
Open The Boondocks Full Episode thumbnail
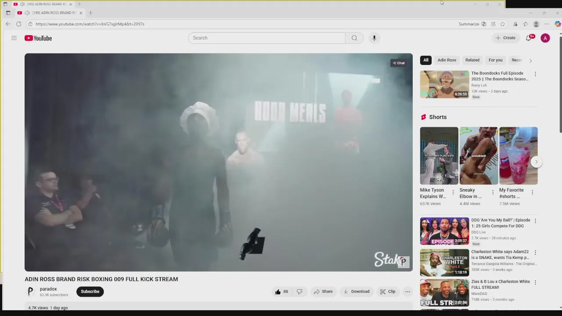[x=444, y=84]
